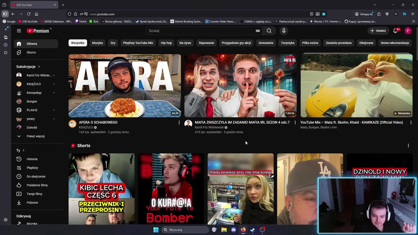Open the account avatar menu
The image size is (418, 235).
[408, 31]
